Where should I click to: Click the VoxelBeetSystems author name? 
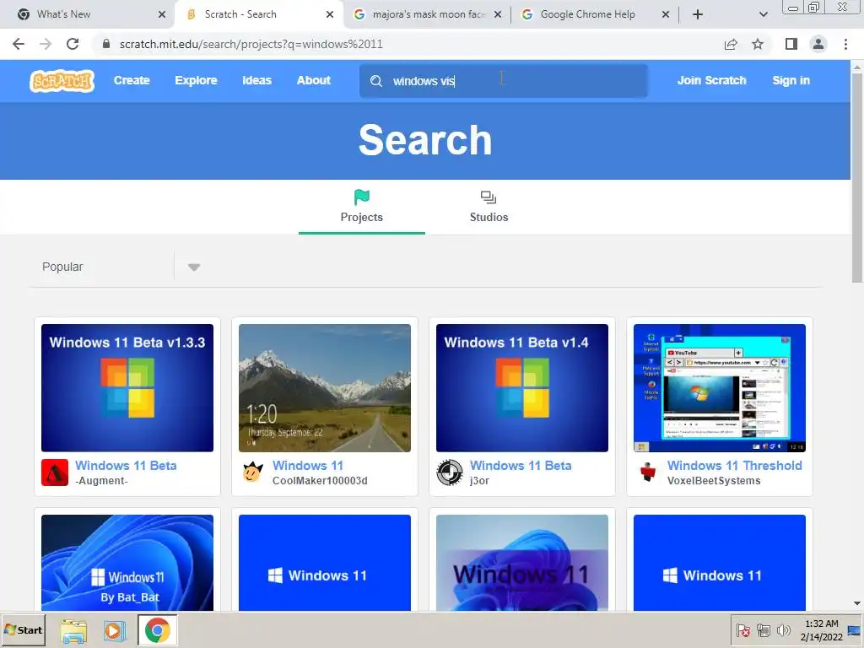(x=714, y=481)
